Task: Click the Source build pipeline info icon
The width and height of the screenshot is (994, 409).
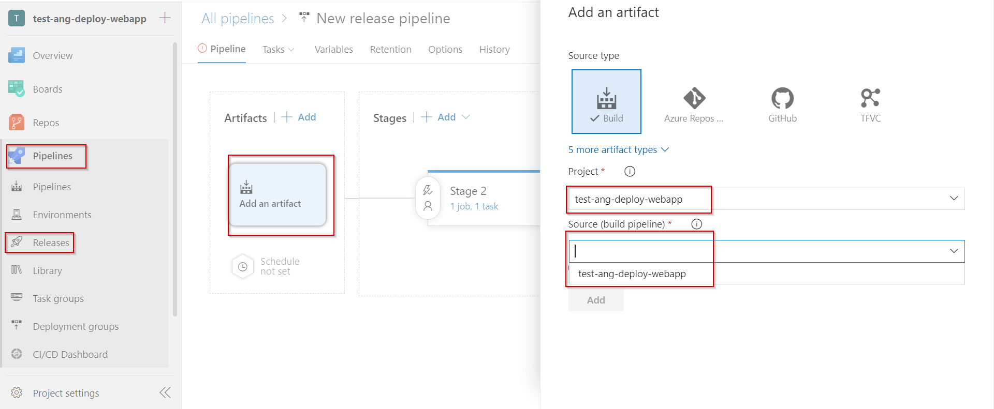Action: 697,224
